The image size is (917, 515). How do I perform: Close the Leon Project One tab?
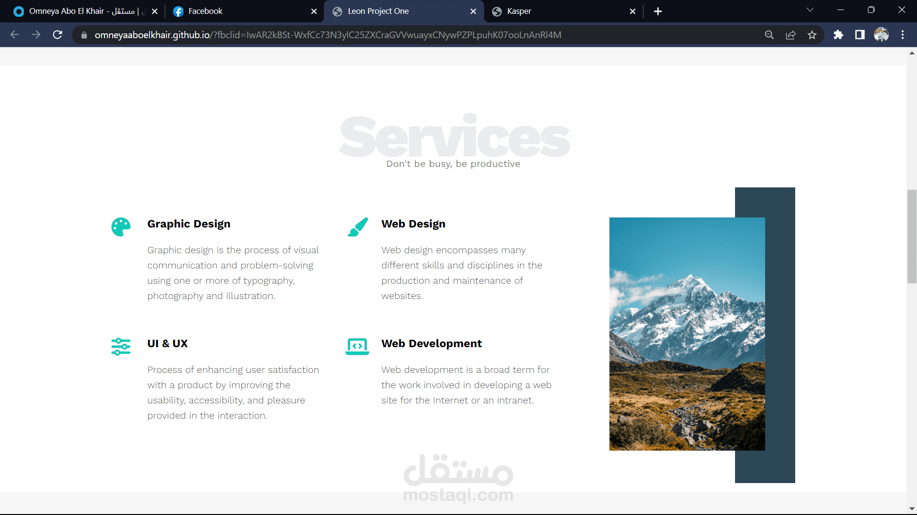coord(473,11)
